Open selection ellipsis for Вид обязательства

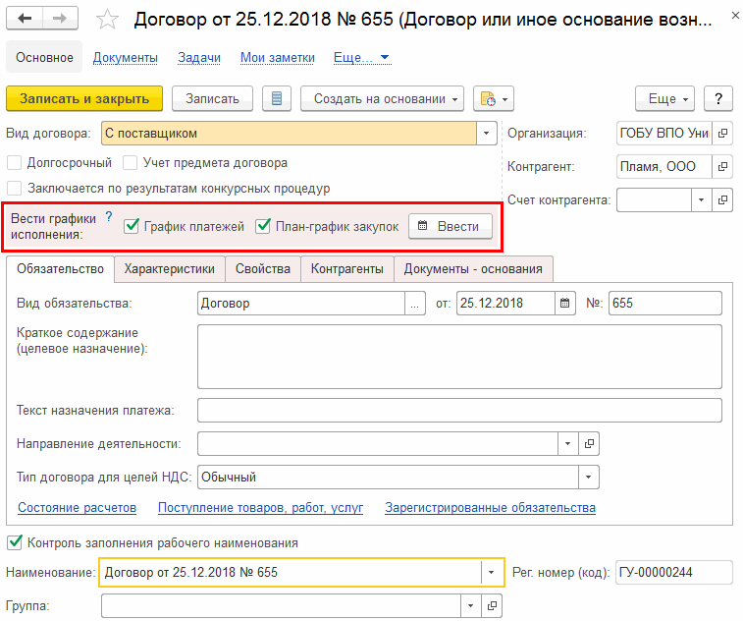click(x=415, y=304)
